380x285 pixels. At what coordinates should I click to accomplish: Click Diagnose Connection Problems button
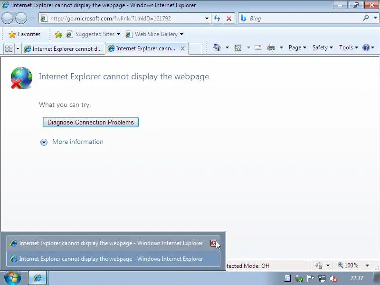[91, 122]
